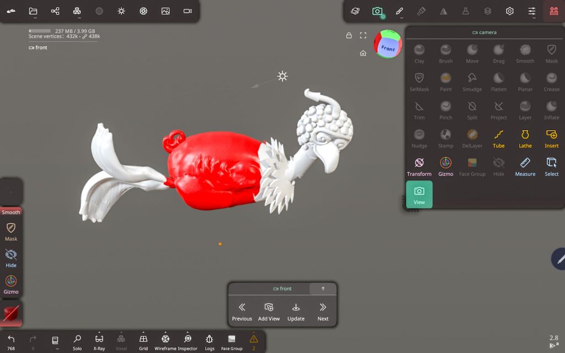Open the Logs bug icon
The height and width of the screenshot is (353, 565).
pyautogui.click(x=210, y=341)
